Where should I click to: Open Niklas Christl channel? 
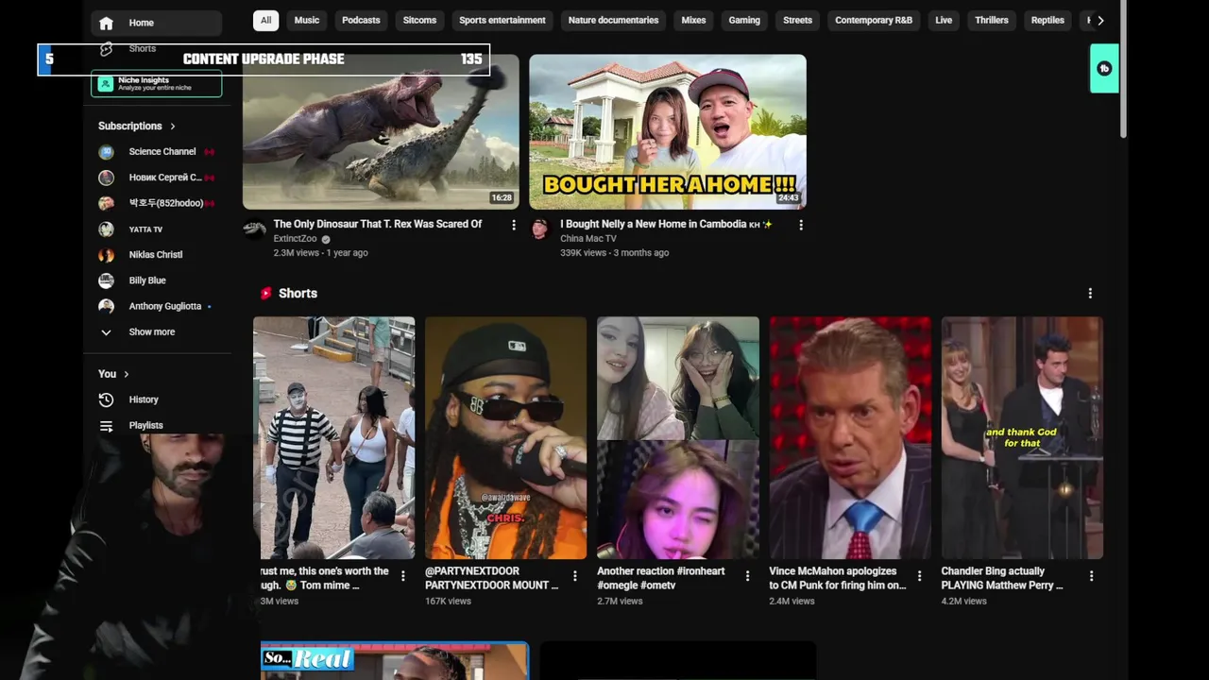click(157, 255)
